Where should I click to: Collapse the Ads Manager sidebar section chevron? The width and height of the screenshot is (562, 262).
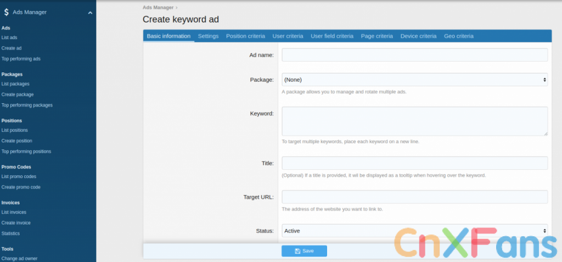tap(90, 13)
